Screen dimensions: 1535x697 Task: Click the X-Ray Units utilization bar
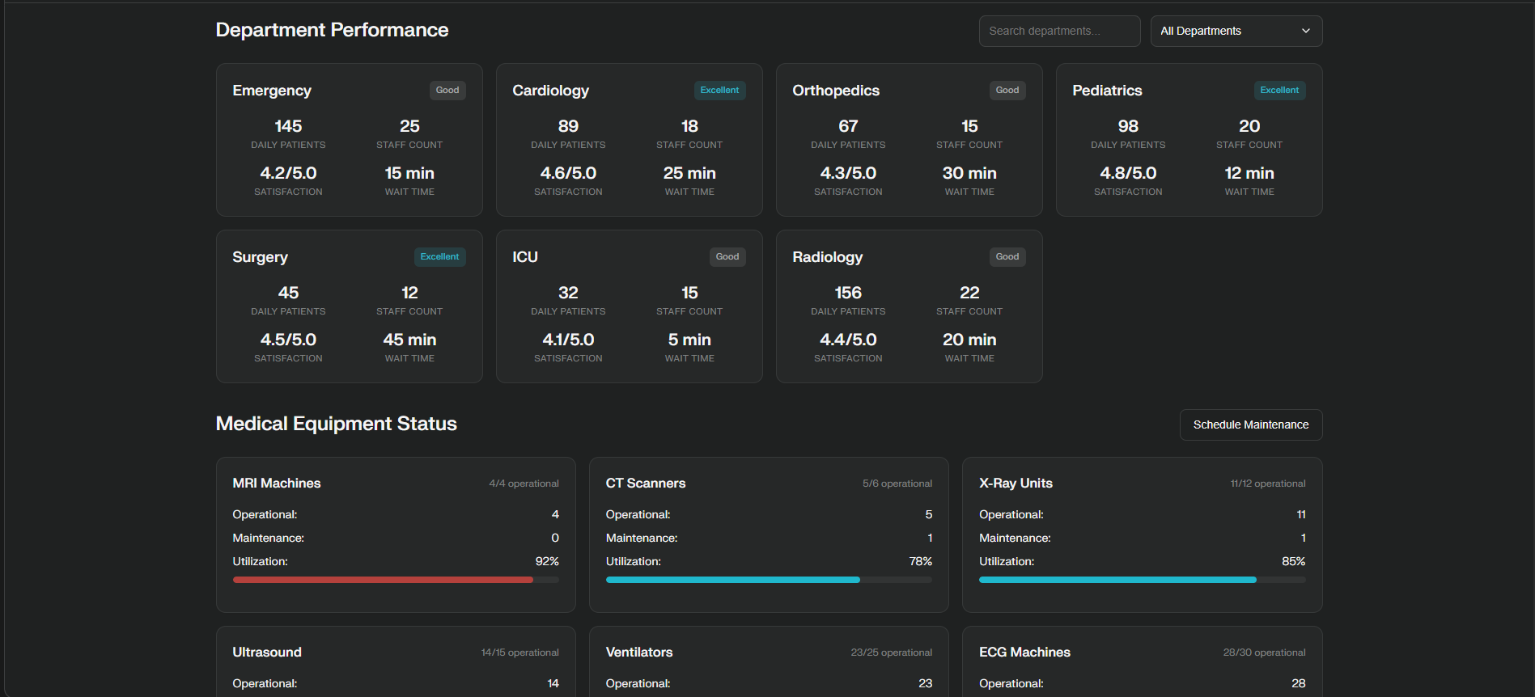pos(1143,580)
